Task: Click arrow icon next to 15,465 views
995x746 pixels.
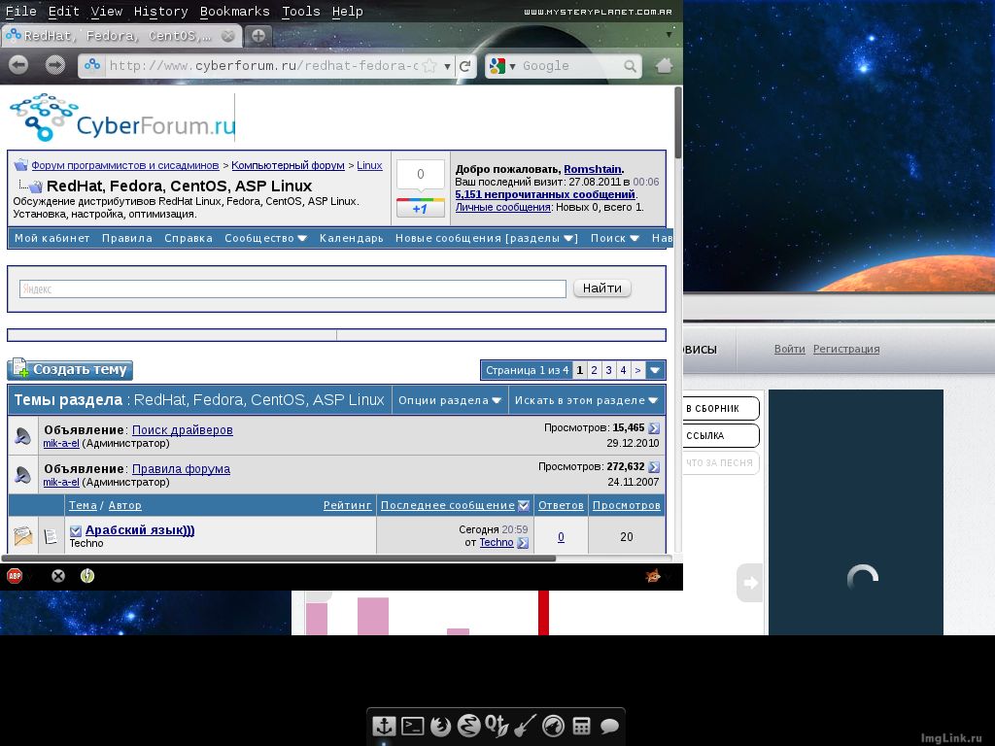Action: pos(654,428)
